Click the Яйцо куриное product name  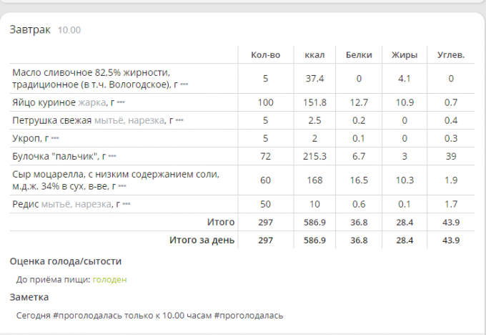(x=44, y=102)
